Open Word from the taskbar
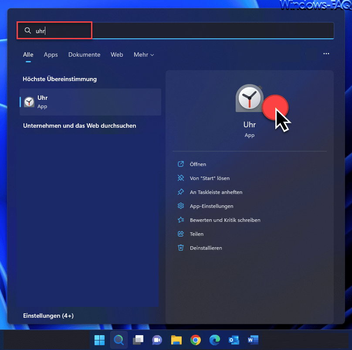This screenshot has width=352, height=350. click(253, 340)
